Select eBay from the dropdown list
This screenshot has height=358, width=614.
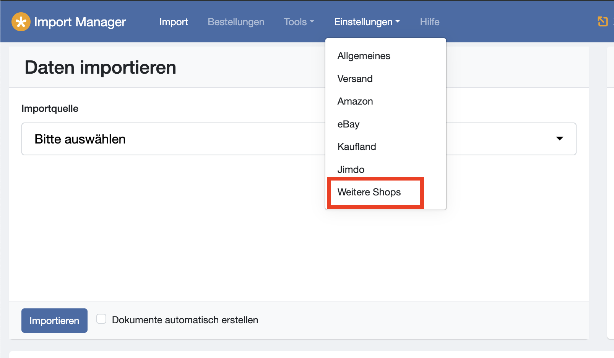tap(348, 124)
